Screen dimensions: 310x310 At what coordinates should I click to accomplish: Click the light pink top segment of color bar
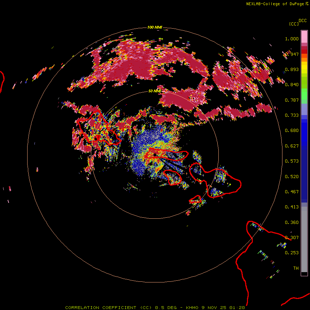[x=304, y=37]
